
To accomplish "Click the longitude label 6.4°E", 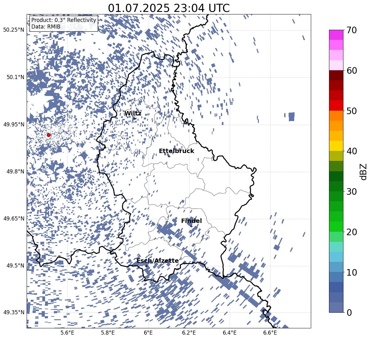I will click(x=229, y=333).
